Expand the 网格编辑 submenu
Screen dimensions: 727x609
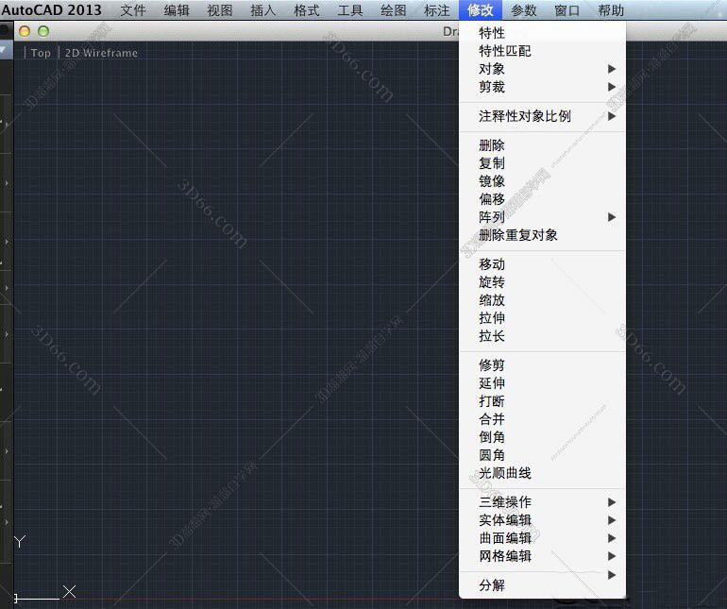click(x=542, y=556)
